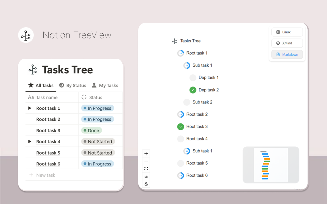Click the New task row
Image resolution: width=327 pixels, height=204 pixels.
(x=74, y=175)
